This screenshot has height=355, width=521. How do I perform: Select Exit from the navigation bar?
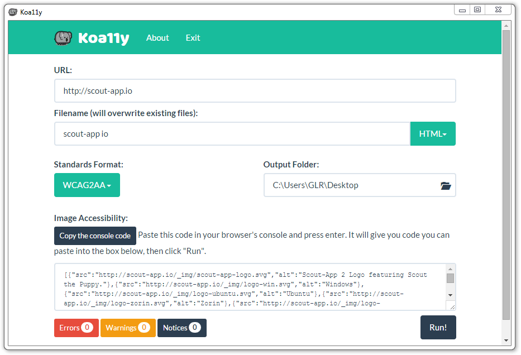192,37
